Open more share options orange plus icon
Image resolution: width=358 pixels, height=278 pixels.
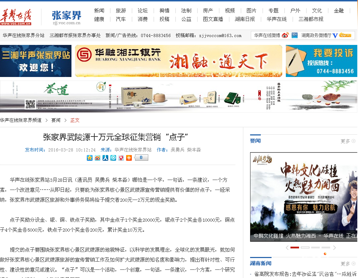(x=129, y=158)
